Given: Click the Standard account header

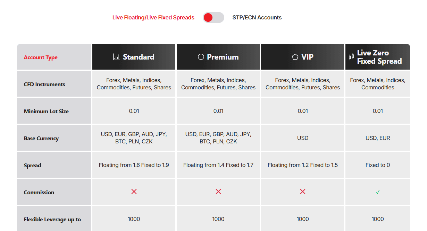Looking at the screenshot, I should tap(134, 57).
